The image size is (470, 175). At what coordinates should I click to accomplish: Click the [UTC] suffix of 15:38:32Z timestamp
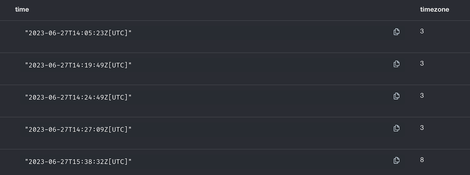click(118, 161)
